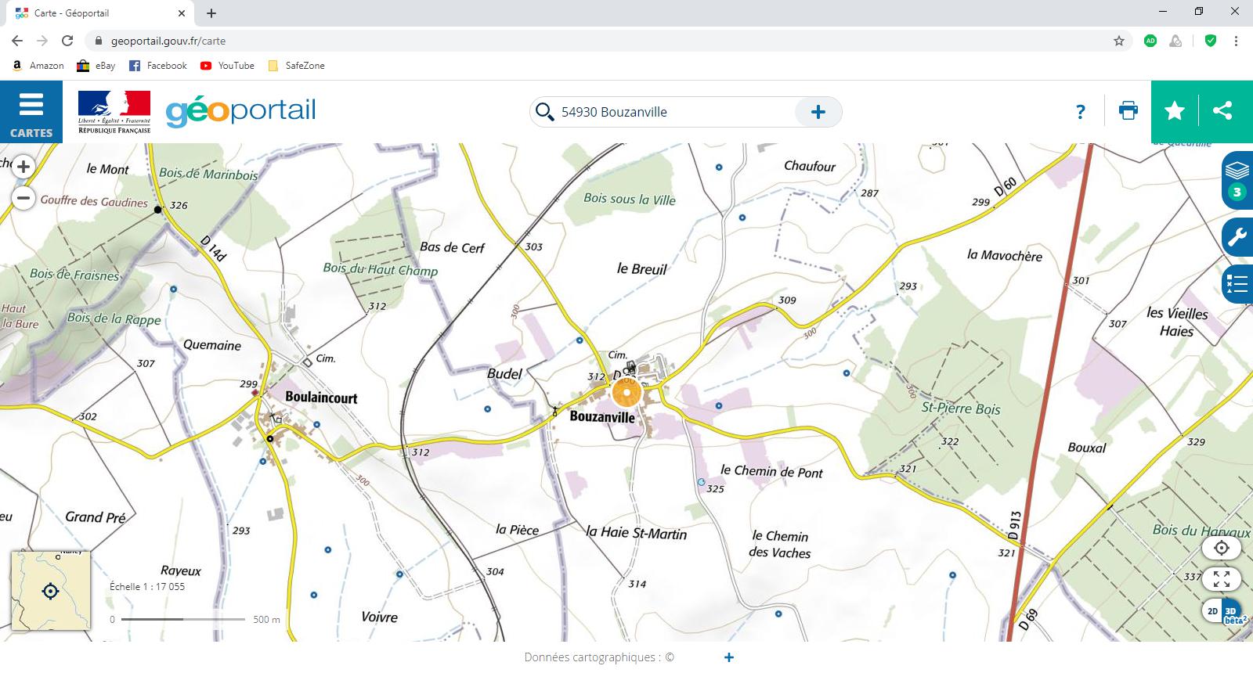Open Facebook bookmark
1253x673 pixels.
click(x=157, y=66)
